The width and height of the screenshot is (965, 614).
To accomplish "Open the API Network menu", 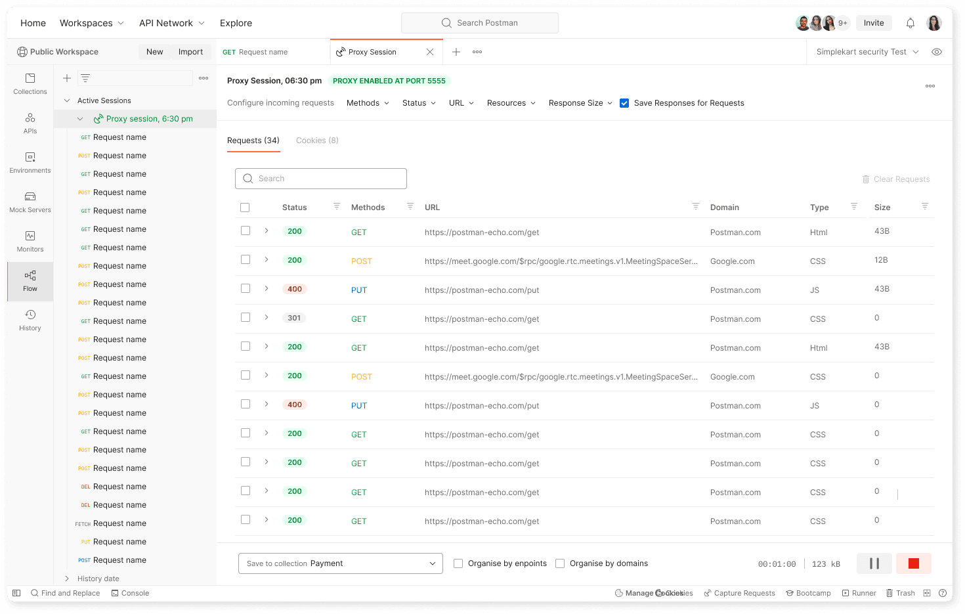I will 172,23.
